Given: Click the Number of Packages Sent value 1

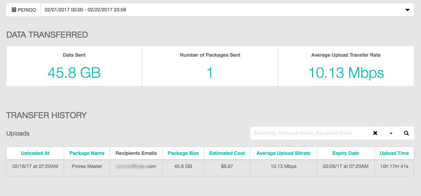Looking at the screenshot, I should pos(210,73).
